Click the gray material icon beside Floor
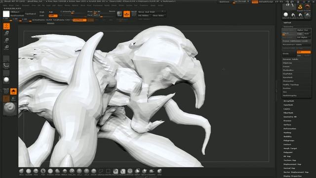The image size is (316, 178). (x=119, y=14)
